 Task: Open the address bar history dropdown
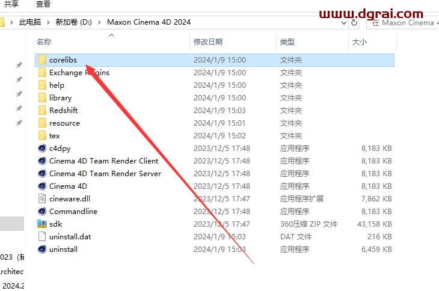click(x=344, y=23)
